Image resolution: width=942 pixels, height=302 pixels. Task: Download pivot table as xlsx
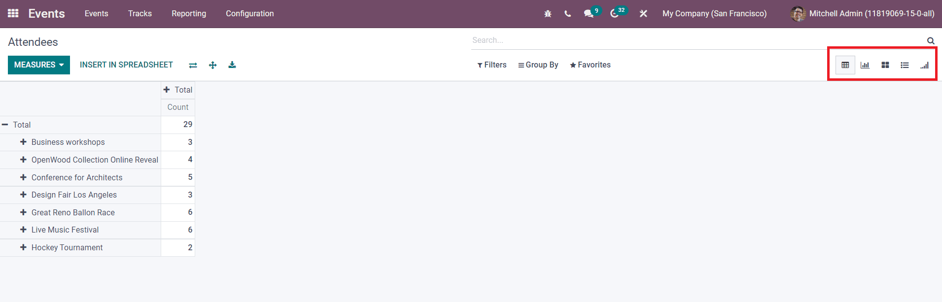pos(232,65)
